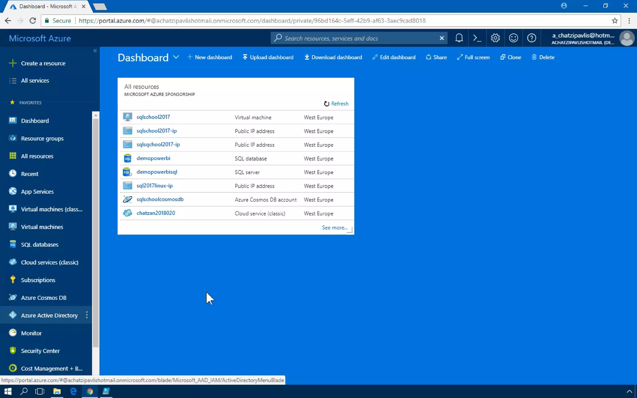Image resolution: width=637 pixels, height=398 pixels.
Task: Open portal settings gear icon
Action: [x=495, y=38]
